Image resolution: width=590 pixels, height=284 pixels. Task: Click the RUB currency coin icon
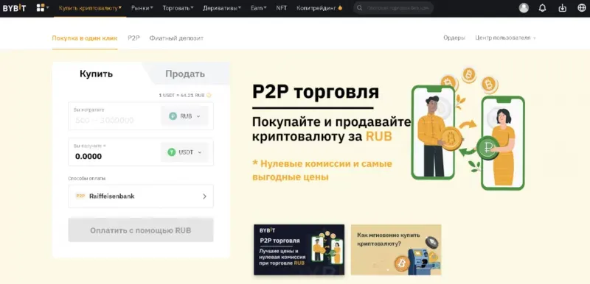[x=173, y=116]
